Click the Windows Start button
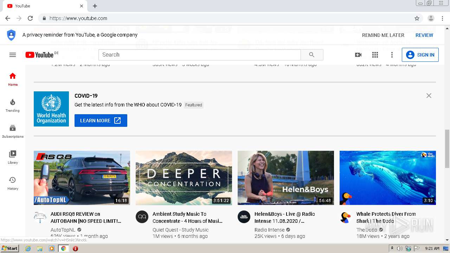450x253 pixels. [x=9, y=248]
